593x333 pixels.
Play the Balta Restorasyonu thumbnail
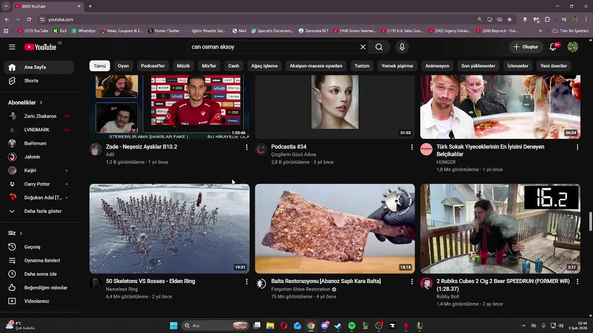[335, 228]
